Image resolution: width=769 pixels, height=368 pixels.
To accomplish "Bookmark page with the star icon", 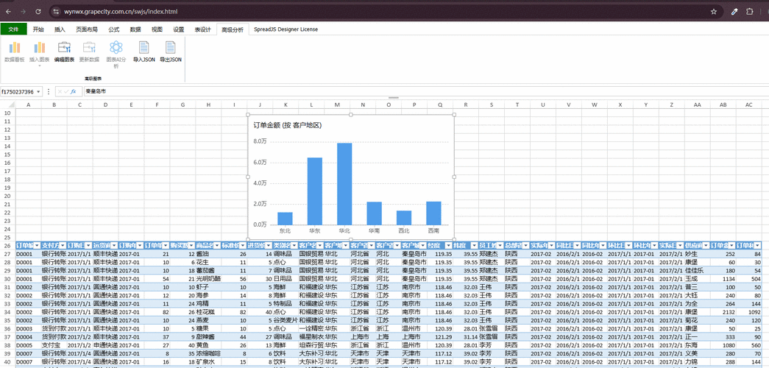I will pos(714,11).
